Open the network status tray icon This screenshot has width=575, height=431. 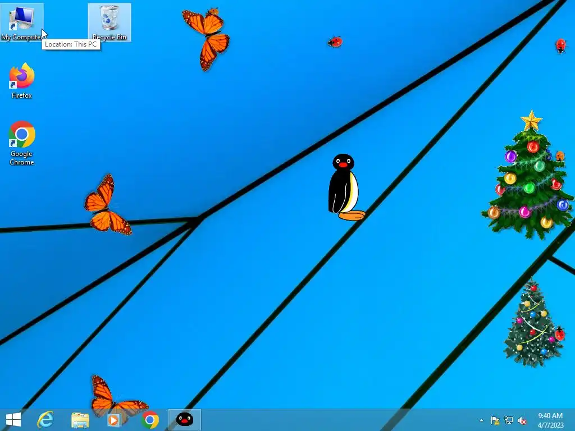point(509,420)
